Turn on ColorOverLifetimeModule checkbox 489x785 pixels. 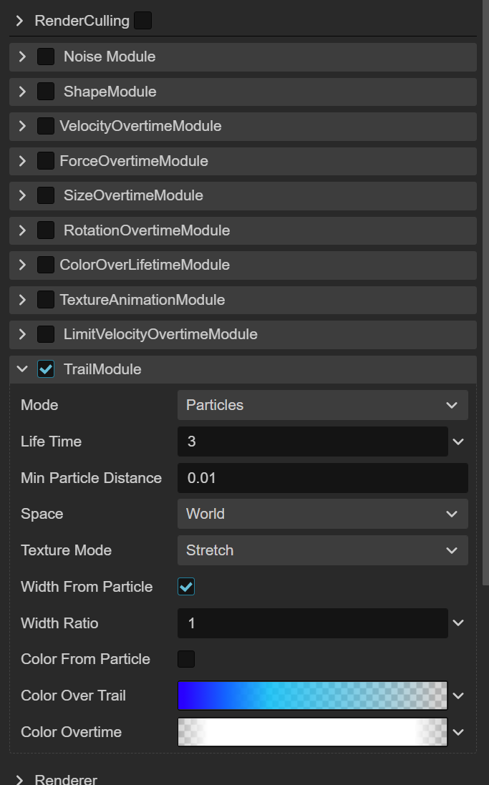[46, 265]
